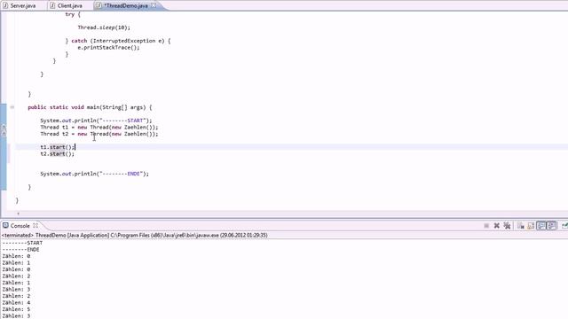The width and height of the screenshot is (568, 319).
Task: Click the ThreadDemo.java file icon in tab
Action: coord(99,5)
